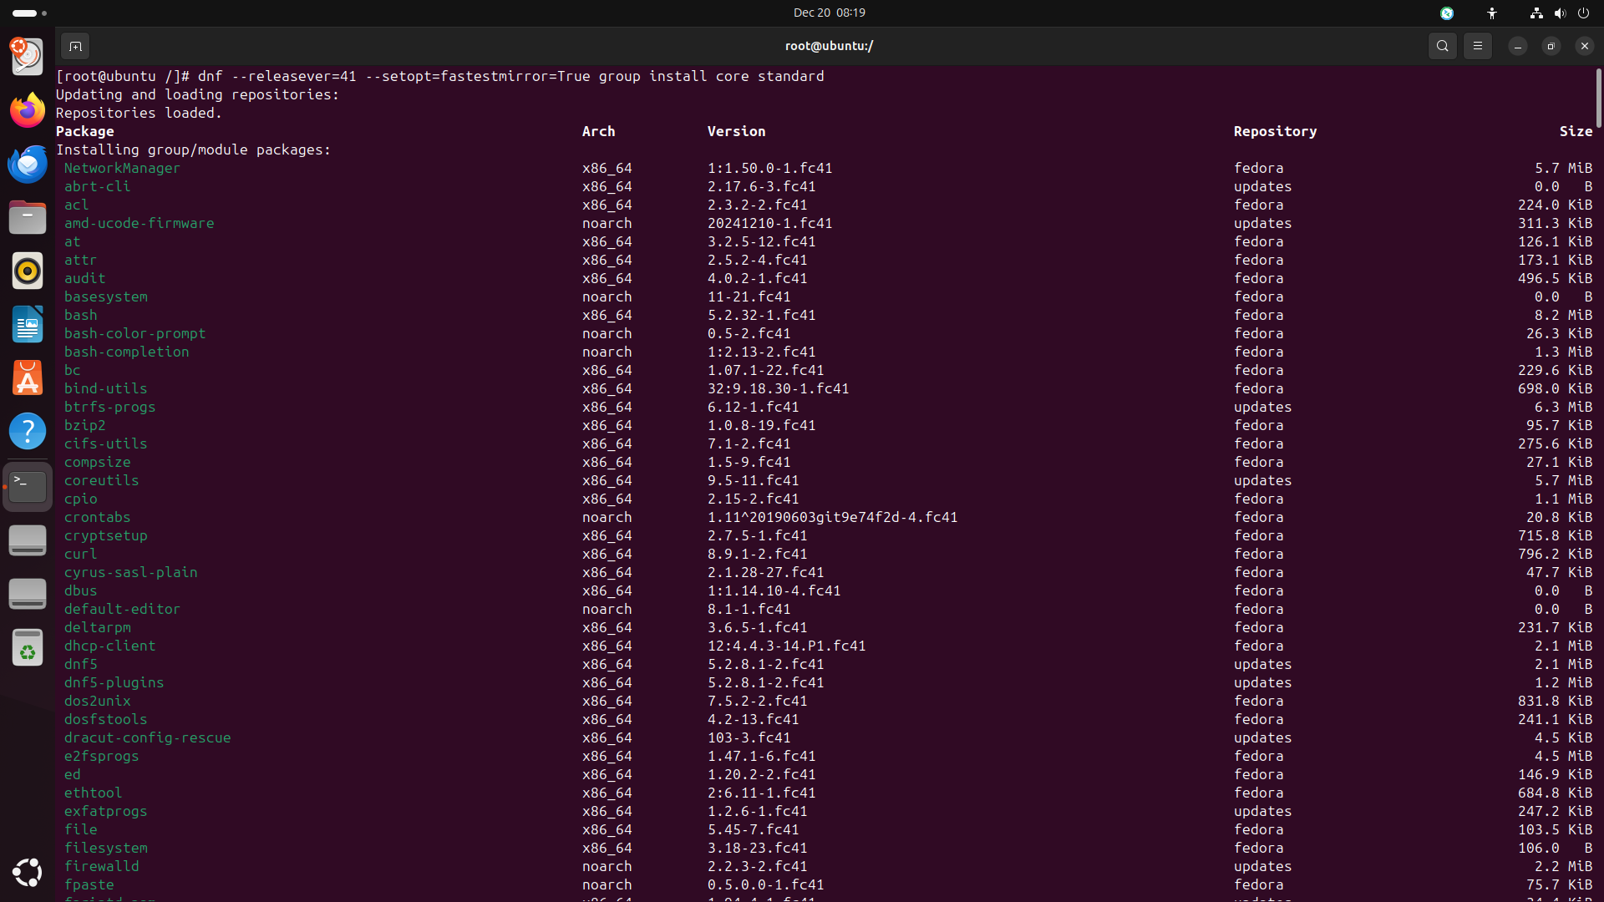Open LibreOffice Writer from the dock
The image size is (1604, 902).
coord(28,324)
